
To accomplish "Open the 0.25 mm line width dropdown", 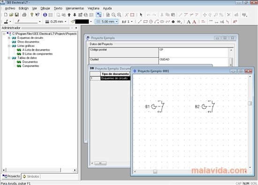I will point(66,22).
